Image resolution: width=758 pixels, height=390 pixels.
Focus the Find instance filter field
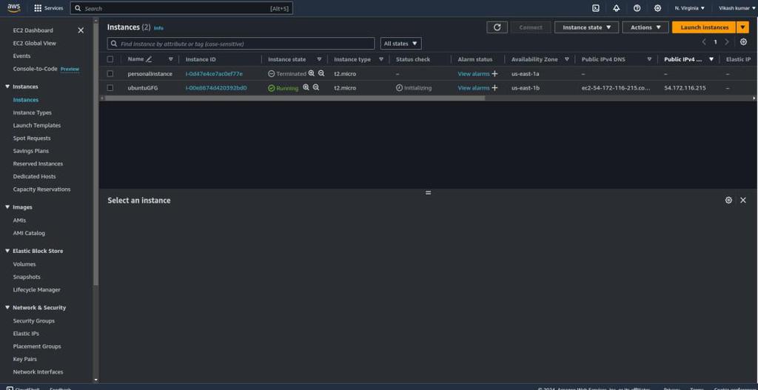241,44
